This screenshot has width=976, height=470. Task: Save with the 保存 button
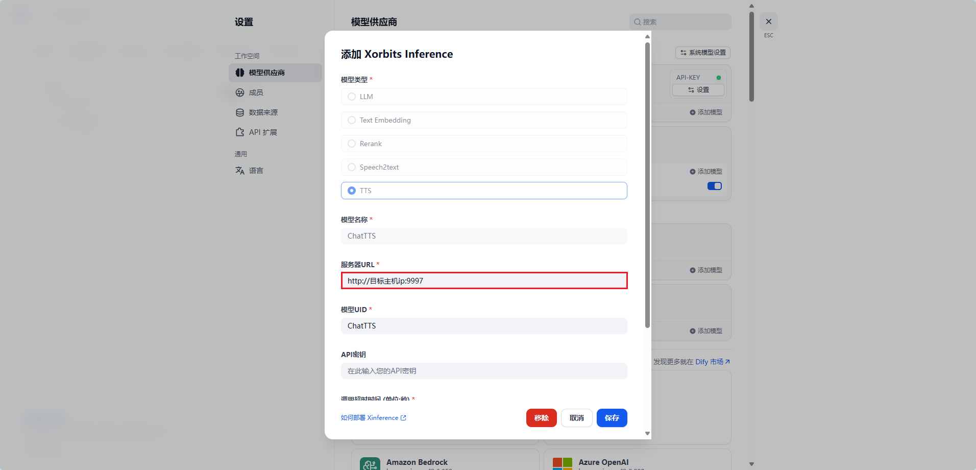coord(612,418)
